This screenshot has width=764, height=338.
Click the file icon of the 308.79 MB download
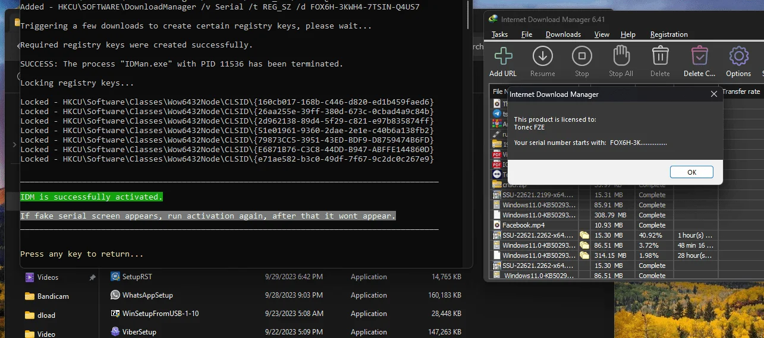(497, 215)
